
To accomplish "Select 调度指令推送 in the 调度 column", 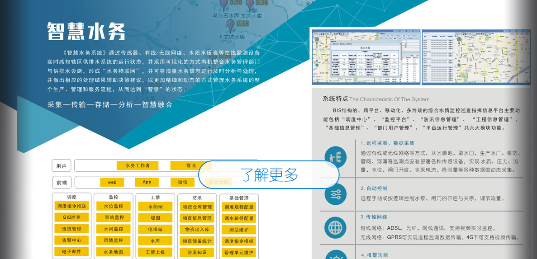I will point(71,206).
